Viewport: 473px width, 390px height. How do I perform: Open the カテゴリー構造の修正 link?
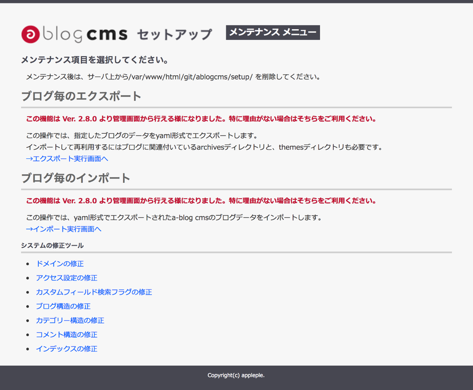(x=70, y=320)
